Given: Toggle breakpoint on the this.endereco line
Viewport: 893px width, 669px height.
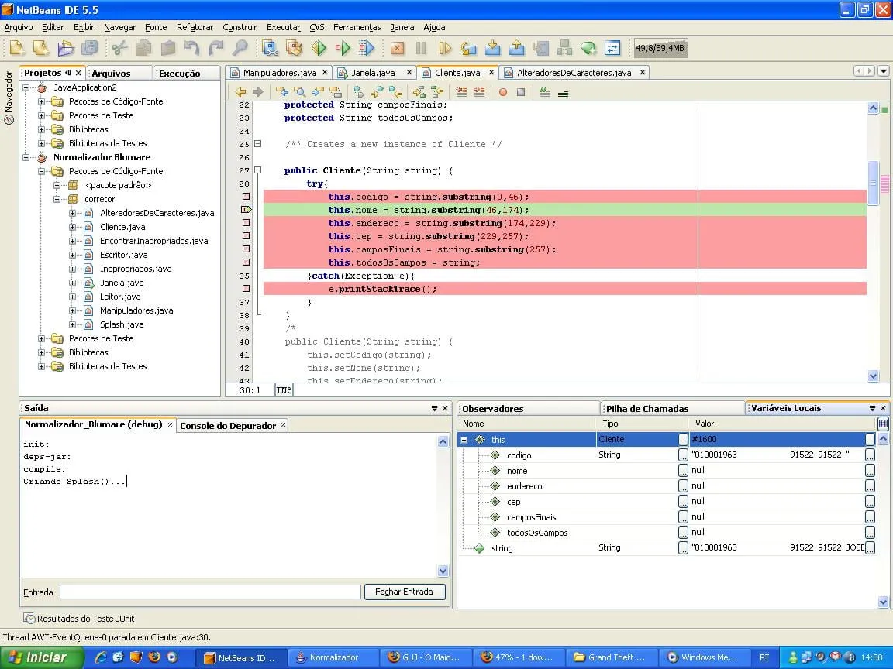Looking at the screenshot, I should [247, 223].
